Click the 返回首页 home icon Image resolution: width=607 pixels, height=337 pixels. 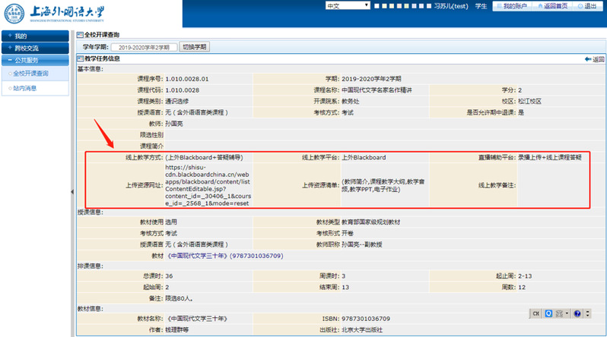click(539, 6)
